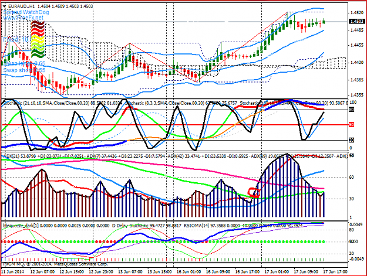Image resolution: width=367 pixels, height=276 pixels.
Task: Click the Swap short 0.55 label
Action: tap(24, 70)
